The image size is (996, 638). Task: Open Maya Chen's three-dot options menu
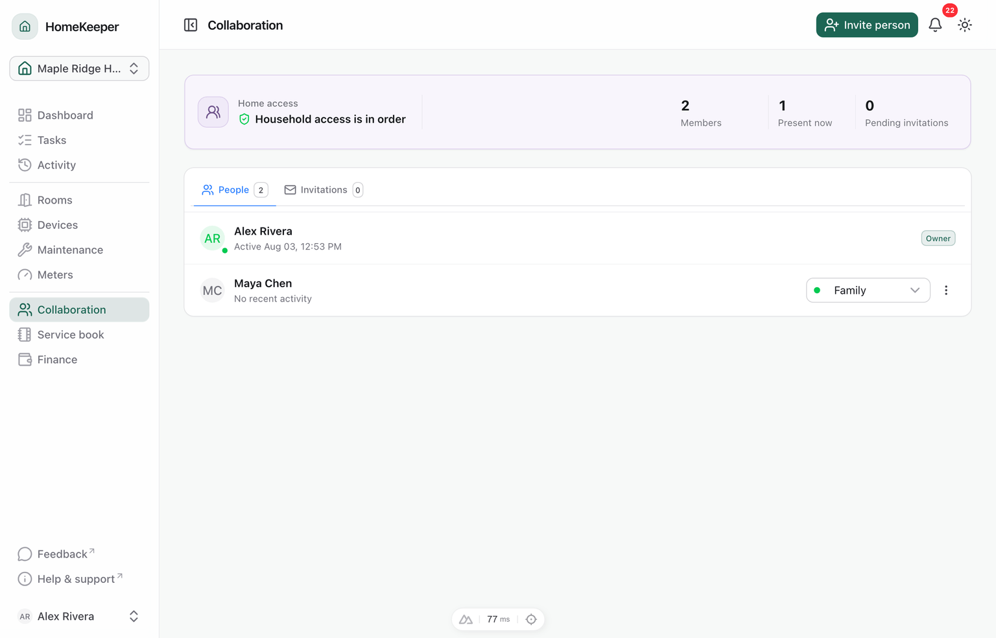coord(946,290)
